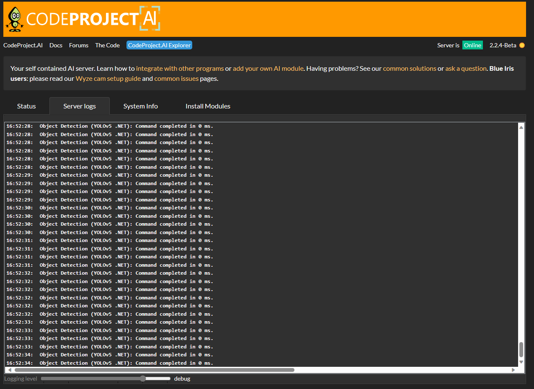Click the Logging level slider handle

click(143, 379)
